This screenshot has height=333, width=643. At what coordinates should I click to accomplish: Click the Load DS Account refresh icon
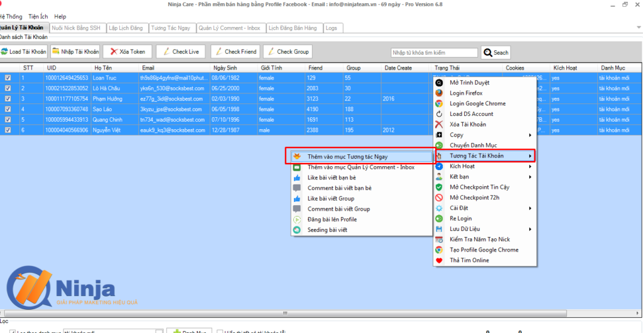439,114
